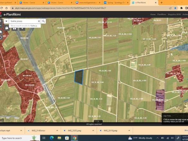Image resolution: width=188 pixels, height=141 pixels.
Task: Switch to Chrome in the taskbar
Action: pos(74,138)
